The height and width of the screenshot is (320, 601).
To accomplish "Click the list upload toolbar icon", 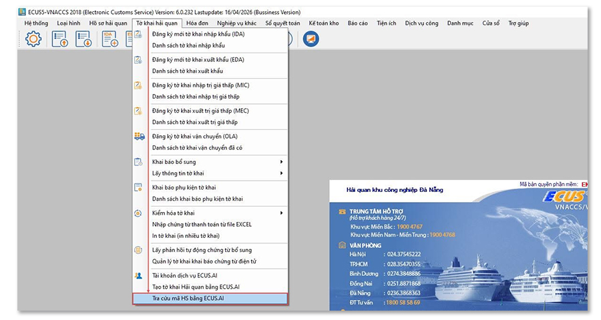I will 60,39.
